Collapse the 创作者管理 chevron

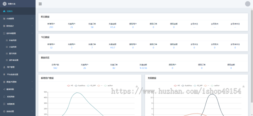[x=32, y=33]
